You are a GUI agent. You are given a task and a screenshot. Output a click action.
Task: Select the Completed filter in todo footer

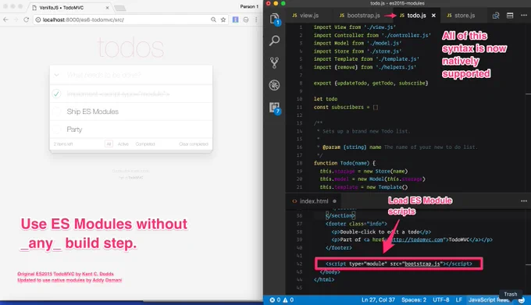point(145,144)
